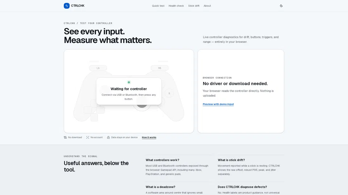
Task: Click the B face button on the controller
Action: click(169, 93)
